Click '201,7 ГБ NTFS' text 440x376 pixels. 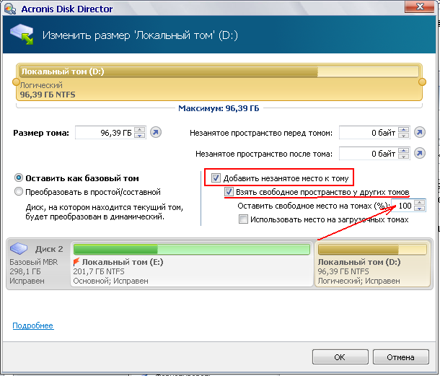coord(99,271)
